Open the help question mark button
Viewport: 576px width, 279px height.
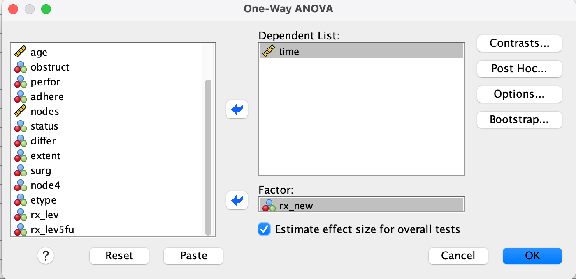46,256
